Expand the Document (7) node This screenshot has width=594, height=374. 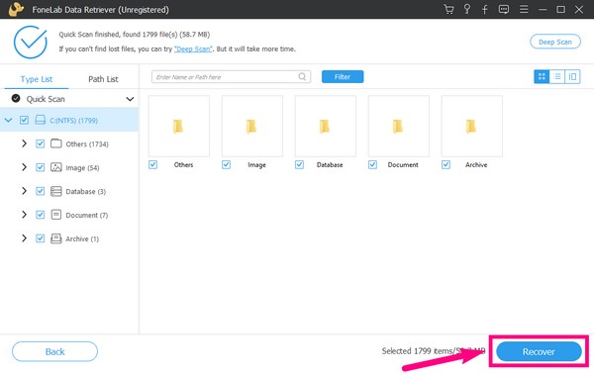coord(24,215)
